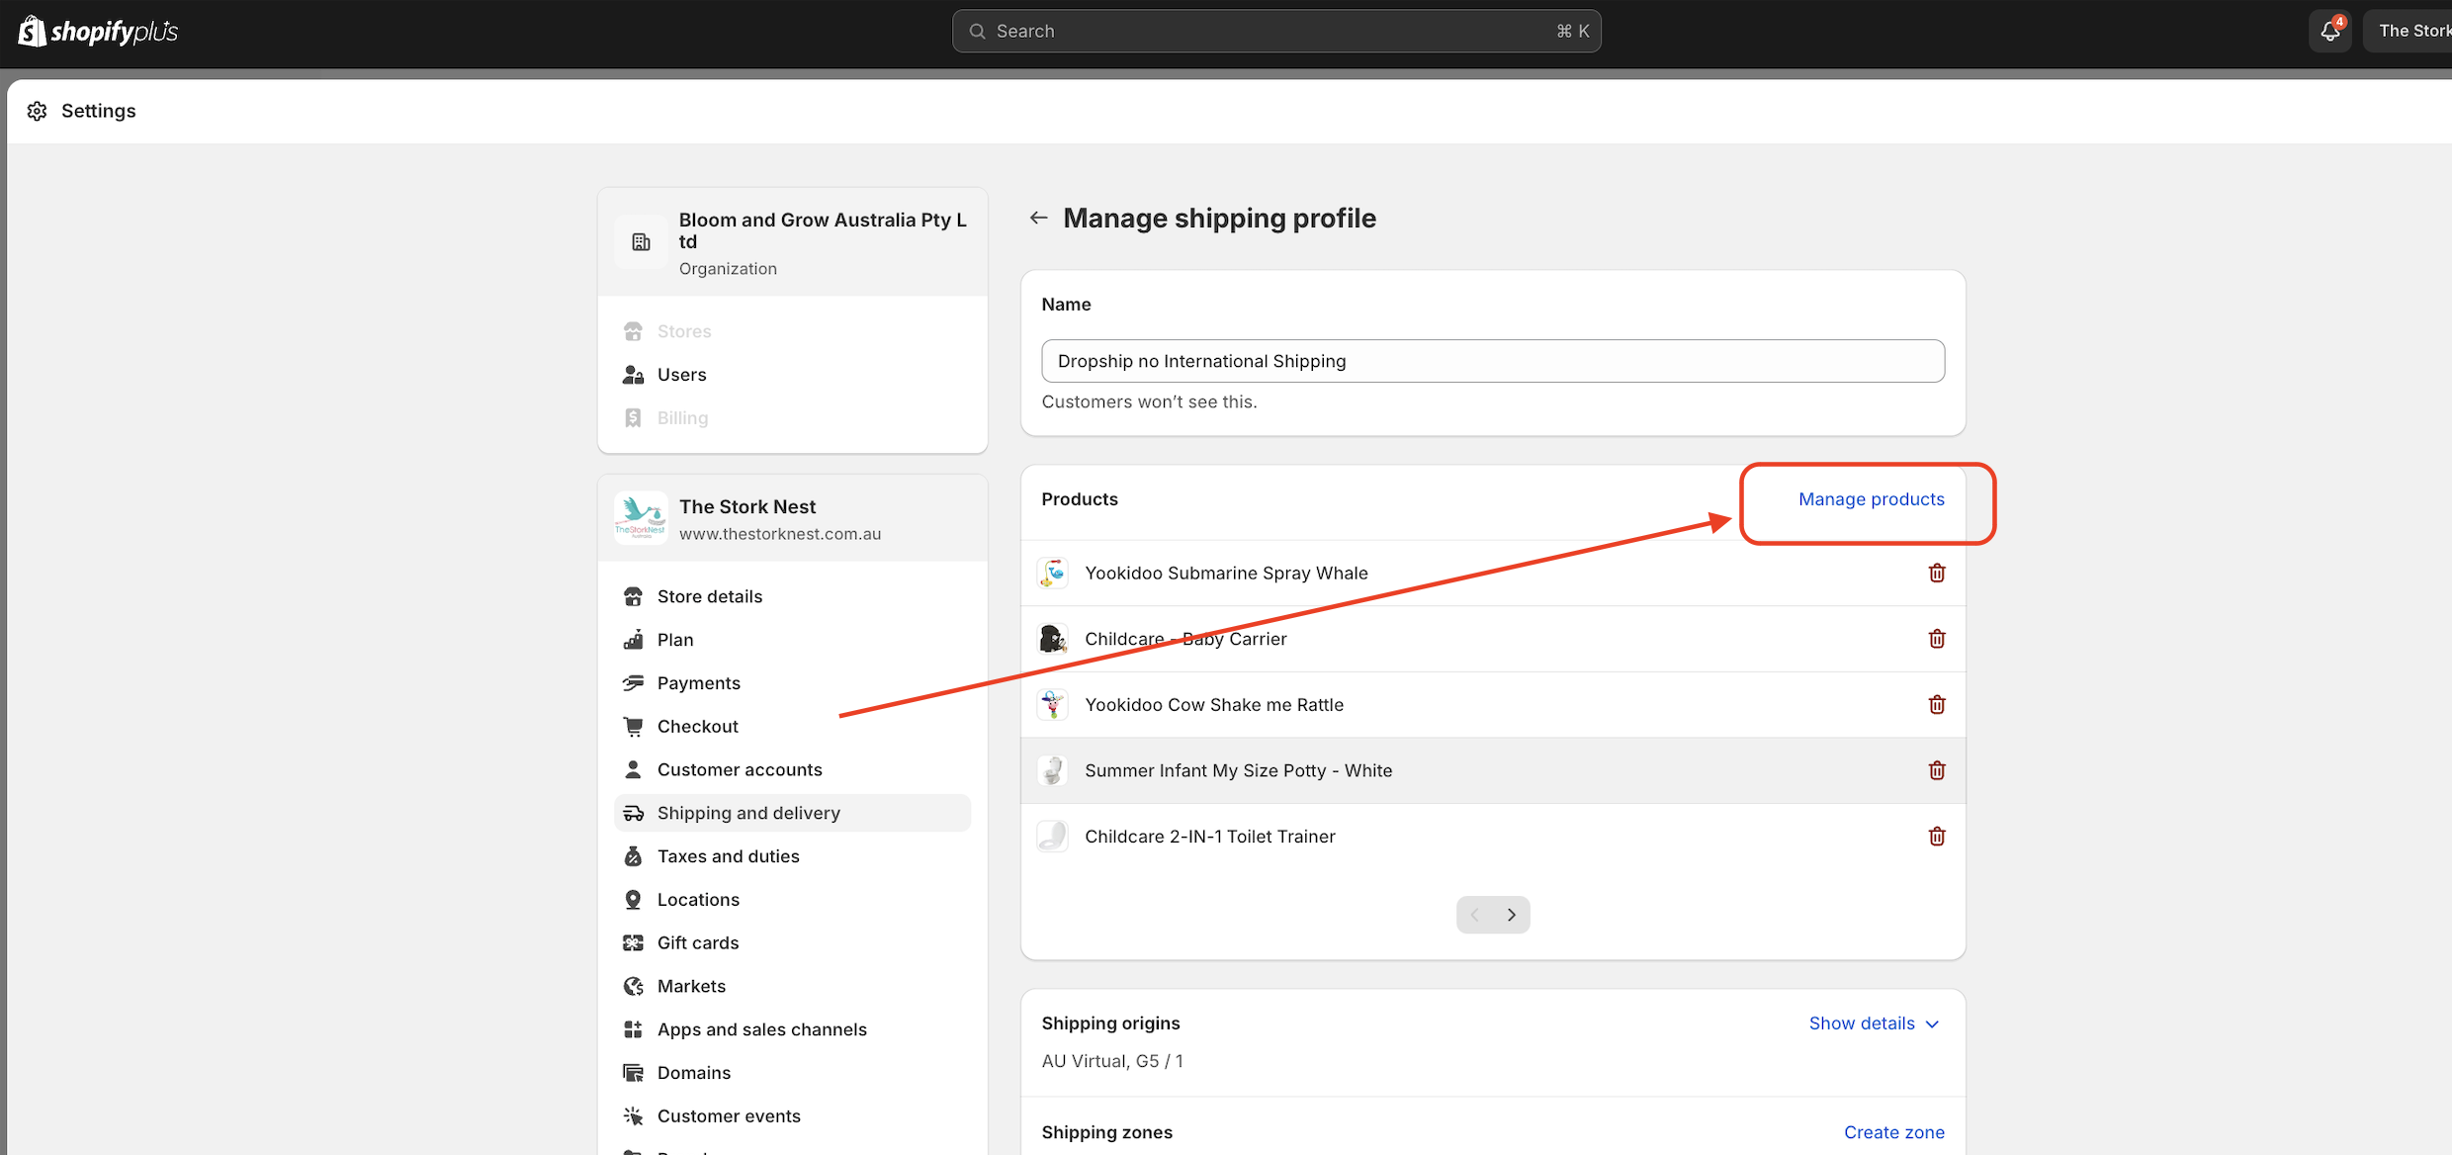Open Customer accounts settings
This screenshot has width=2452, height=1155.
click(793, 769)
